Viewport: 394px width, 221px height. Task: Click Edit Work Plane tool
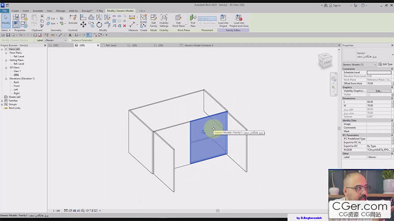tap(178, 21)
